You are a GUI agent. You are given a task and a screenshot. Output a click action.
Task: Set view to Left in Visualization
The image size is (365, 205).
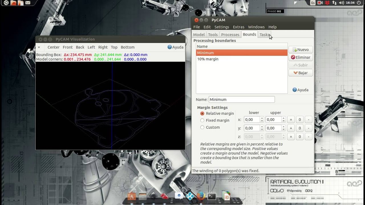(x=91, y=47)
